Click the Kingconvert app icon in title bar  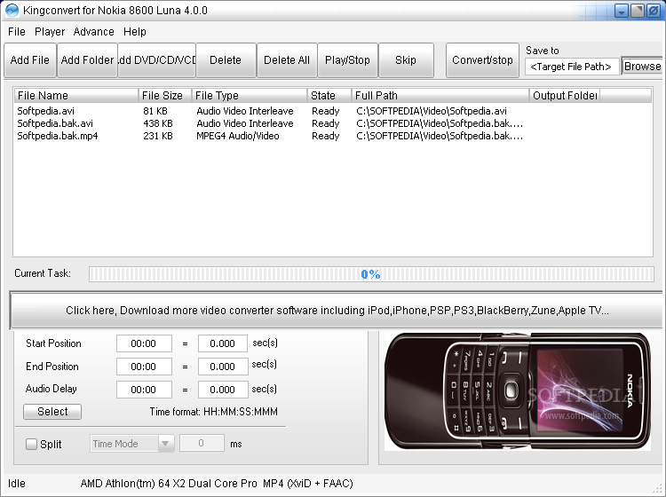pyautogui.click(x=12, y=10)
